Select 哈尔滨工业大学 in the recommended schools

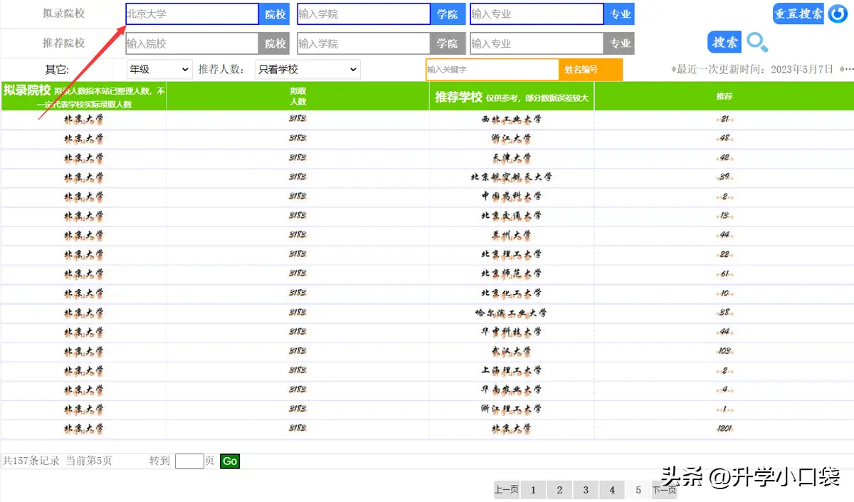pos(511,313)
